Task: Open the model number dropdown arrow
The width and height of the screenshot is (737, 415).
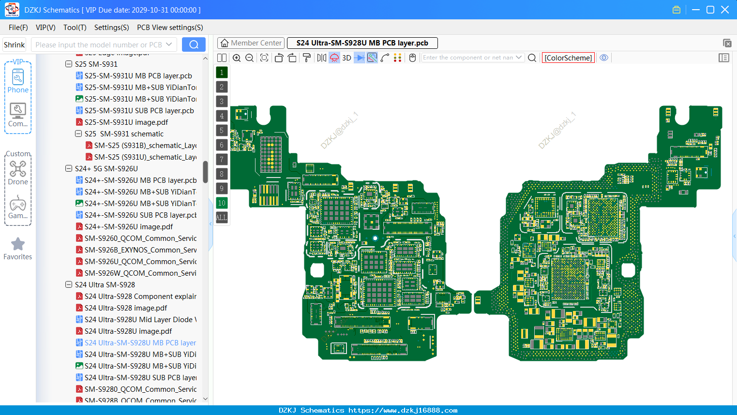Action: tap(169, 44)
